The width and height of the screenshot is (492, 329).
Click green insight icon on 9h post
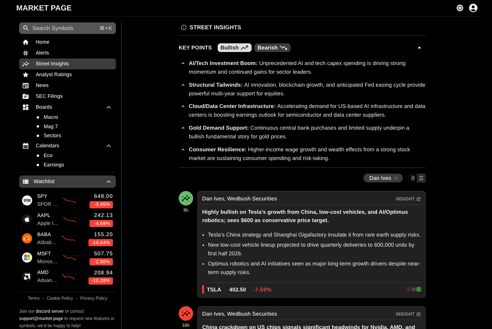(186, 198)
